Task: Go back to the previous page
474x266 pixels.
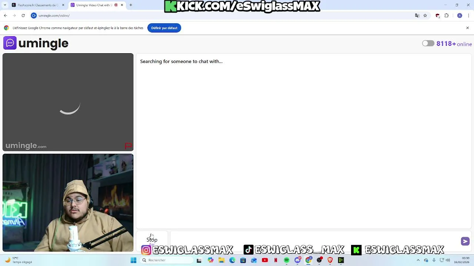Action: (x=5, y=16)
